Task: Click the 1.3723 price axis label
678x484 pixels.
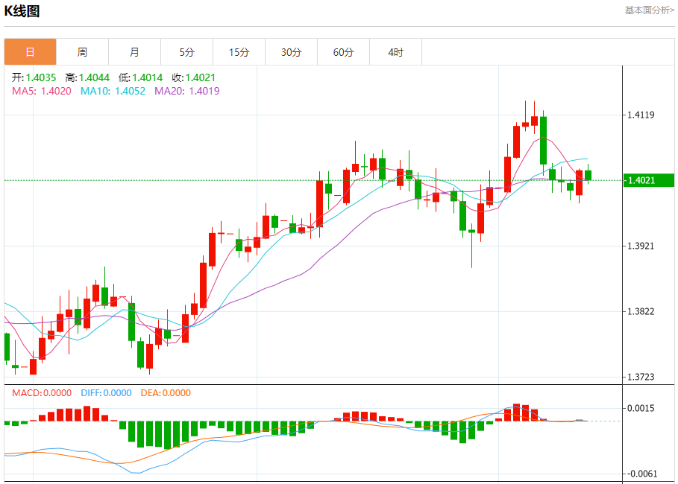Action: tap(641, 377)
